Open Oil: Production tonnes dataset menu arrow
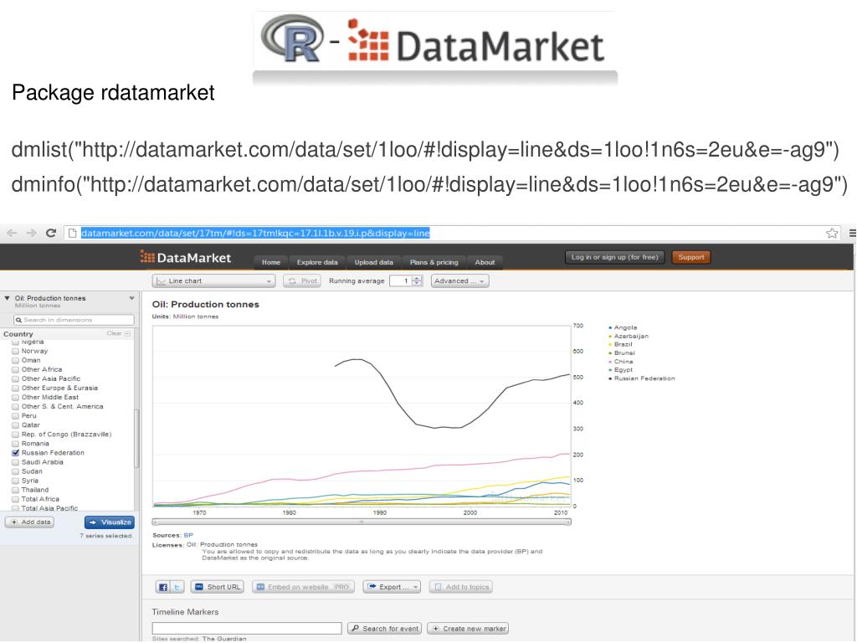 point(131,299)
